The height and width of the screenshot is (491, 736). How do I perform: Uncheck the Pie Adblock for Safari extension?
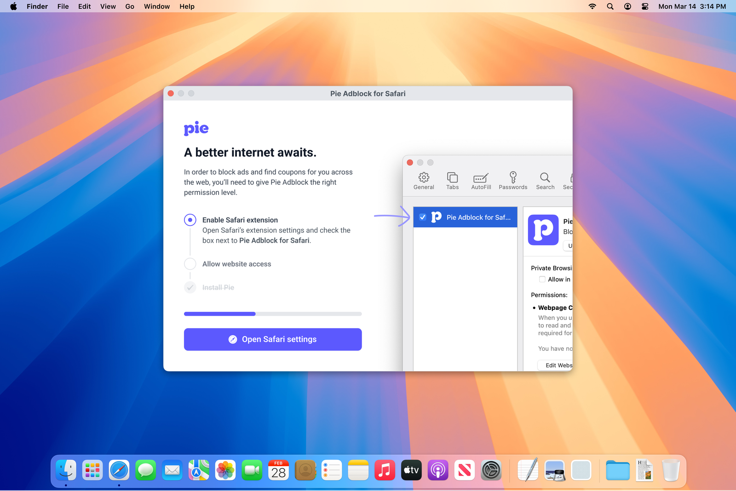[x=423, y=217]
